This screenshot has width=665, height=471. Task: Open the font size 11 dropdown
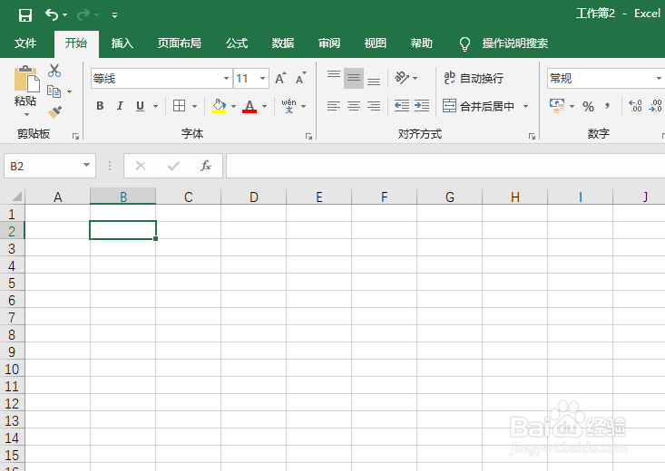tap(262, 79)
